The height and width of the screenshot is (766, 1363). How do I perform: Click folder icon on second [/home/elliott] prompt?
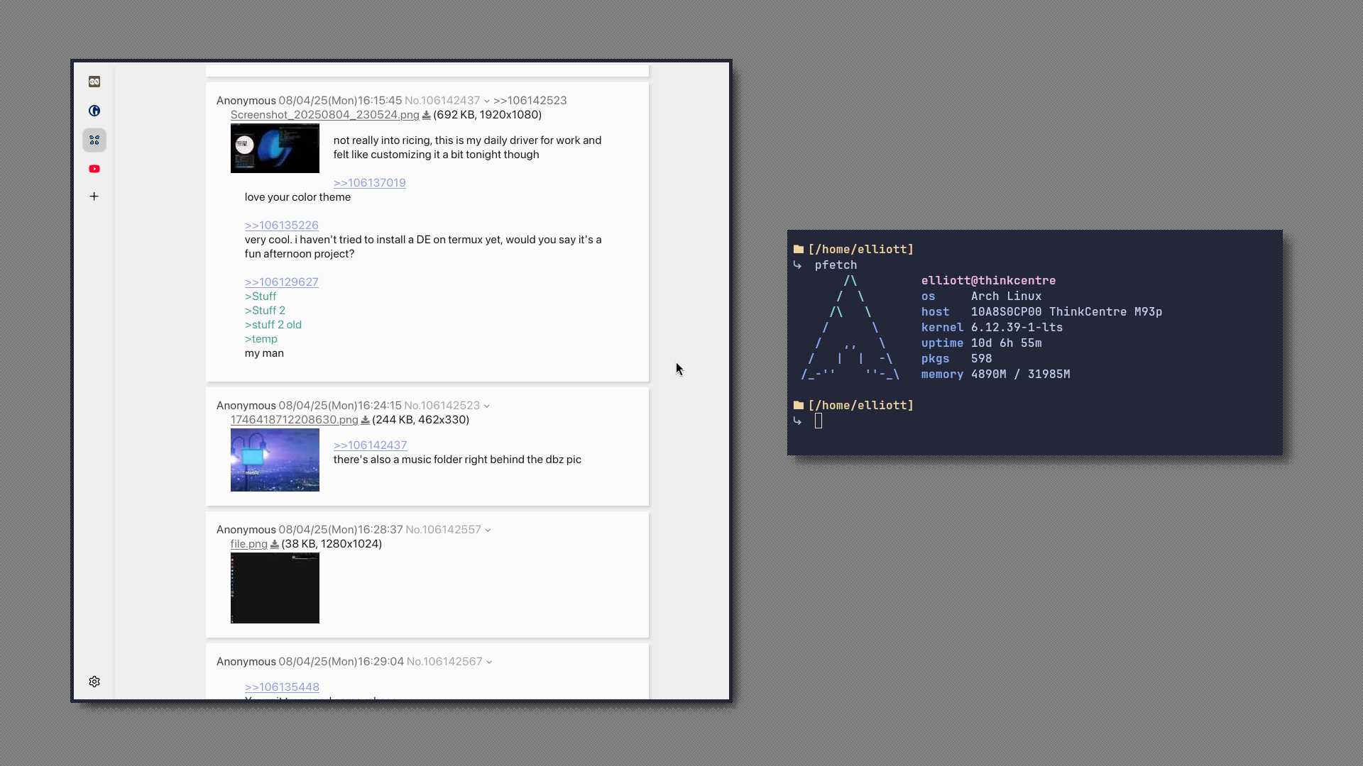799,406
